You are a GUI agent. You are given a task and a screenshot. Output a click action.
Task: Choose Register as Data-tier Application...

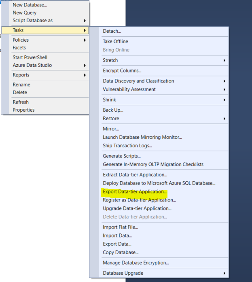pos(159,200)
